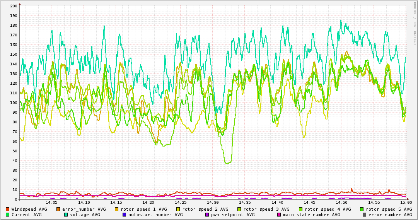The image size is (418, 220).
Task: Click the 'Windspeed AVG' legend label
Action: coord(29,209)
